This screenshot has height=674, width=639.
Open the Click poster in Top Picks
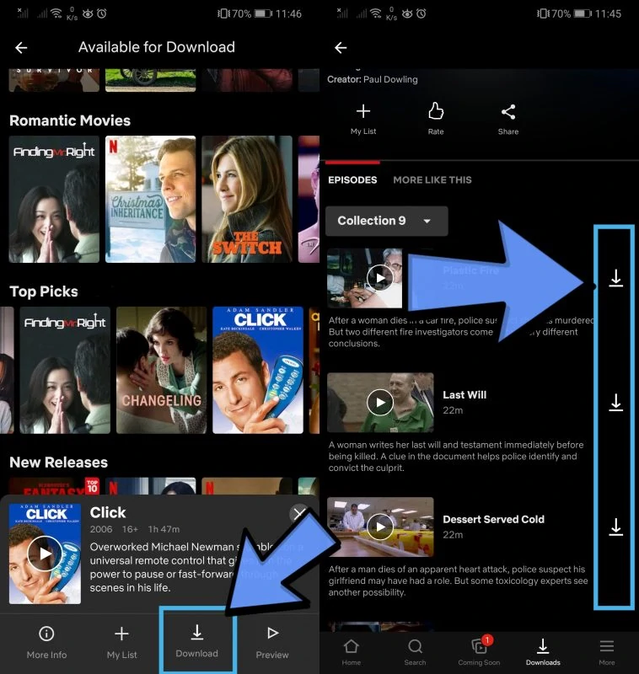pos(258,370)
